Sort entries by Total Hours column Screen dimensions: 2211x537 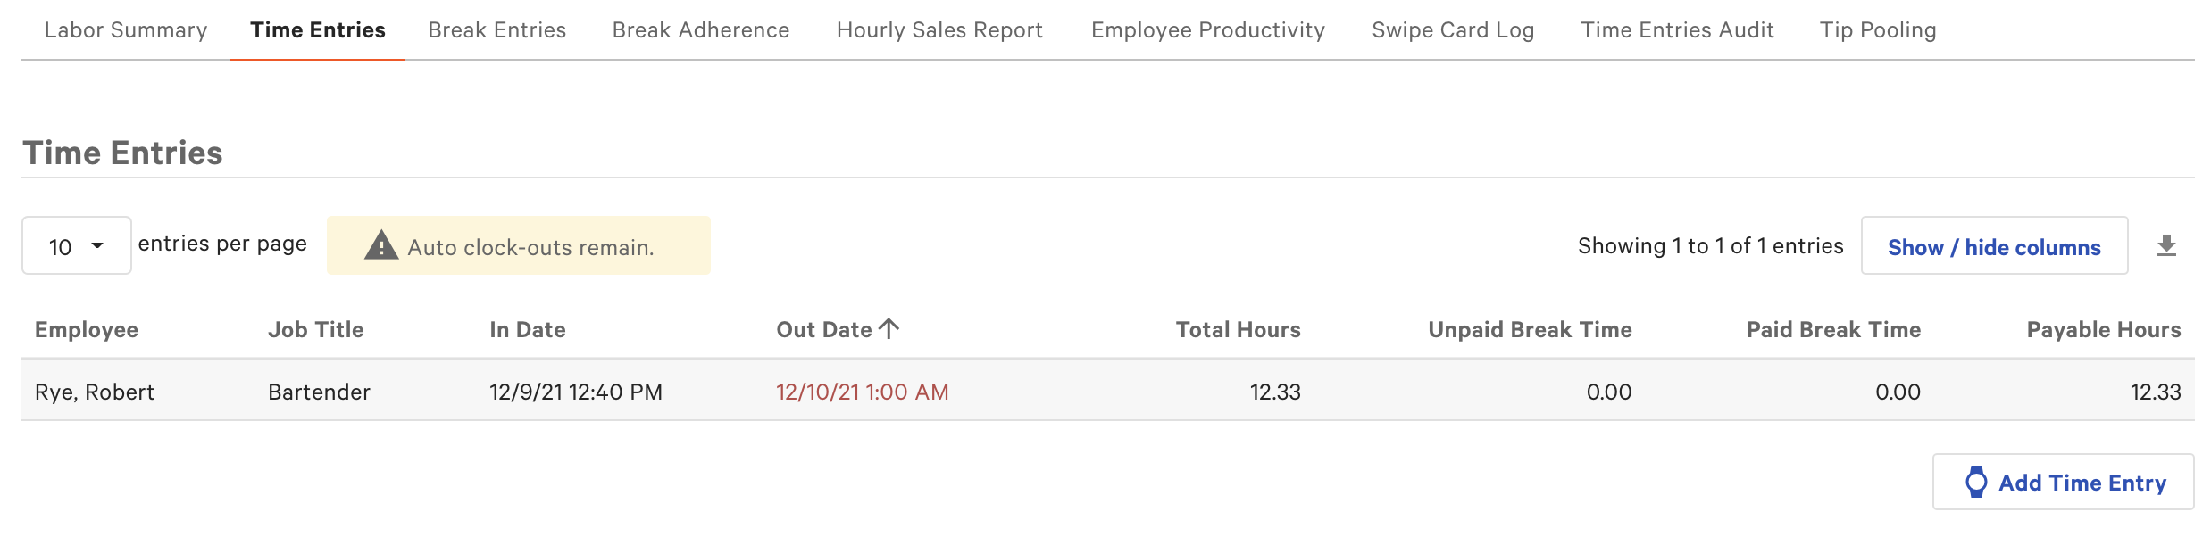[x=1237, y=329]
